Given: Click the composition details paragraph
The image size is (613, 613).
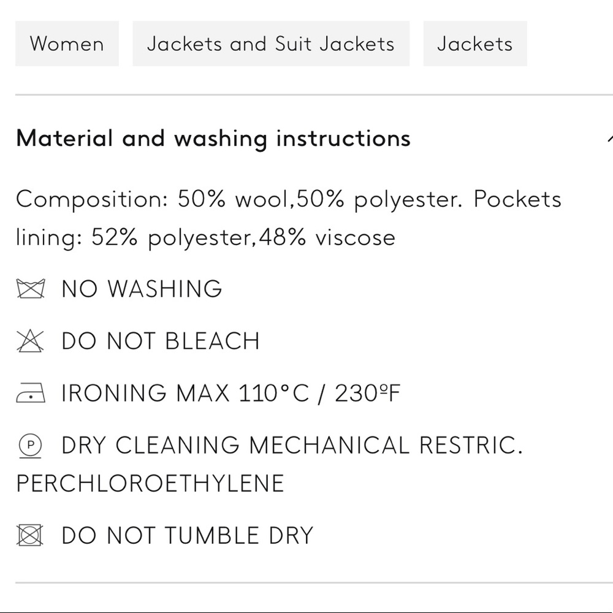Looking at the screenshot, I should tap(288, 218).
